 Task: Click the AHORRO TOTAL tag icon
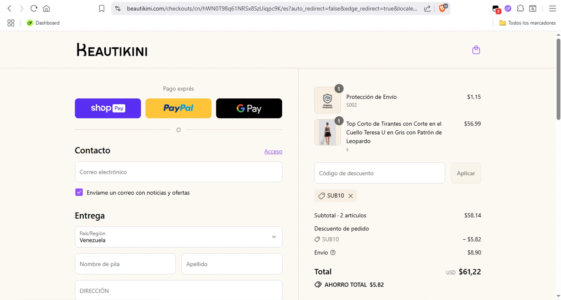pyautogui.click(x=318, y=285)
